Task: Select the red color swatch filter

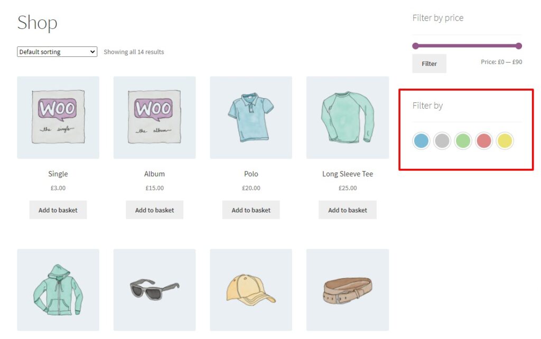Action: coord(484,141)
